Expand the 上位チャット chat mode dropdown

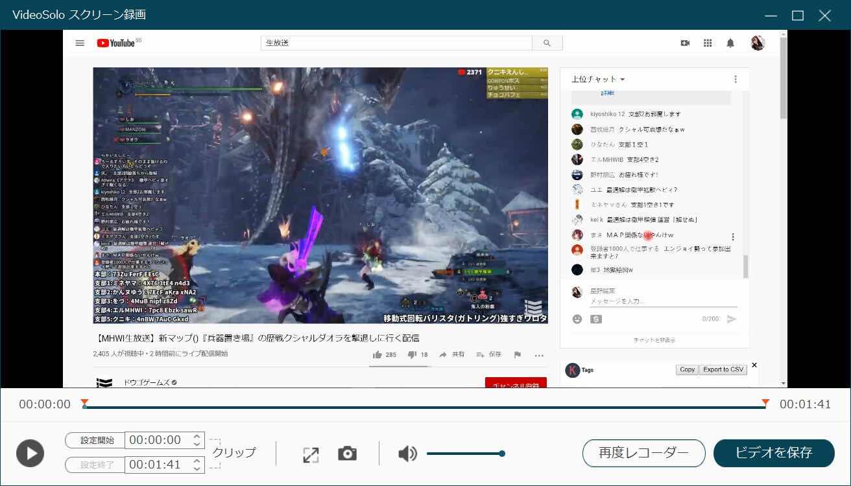598,79
